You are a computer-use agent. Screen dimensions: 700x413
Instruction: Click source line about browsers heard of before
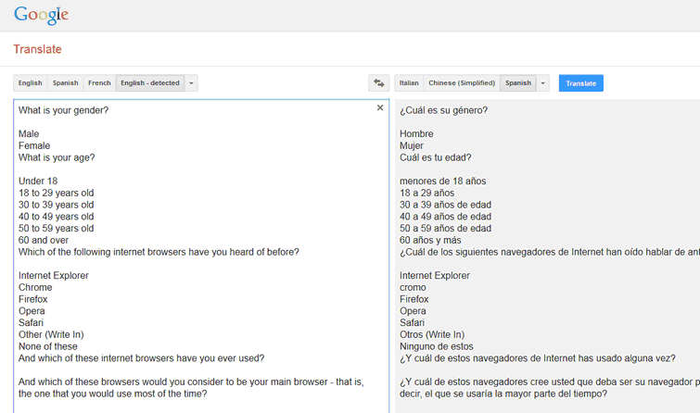coord(159,252)
